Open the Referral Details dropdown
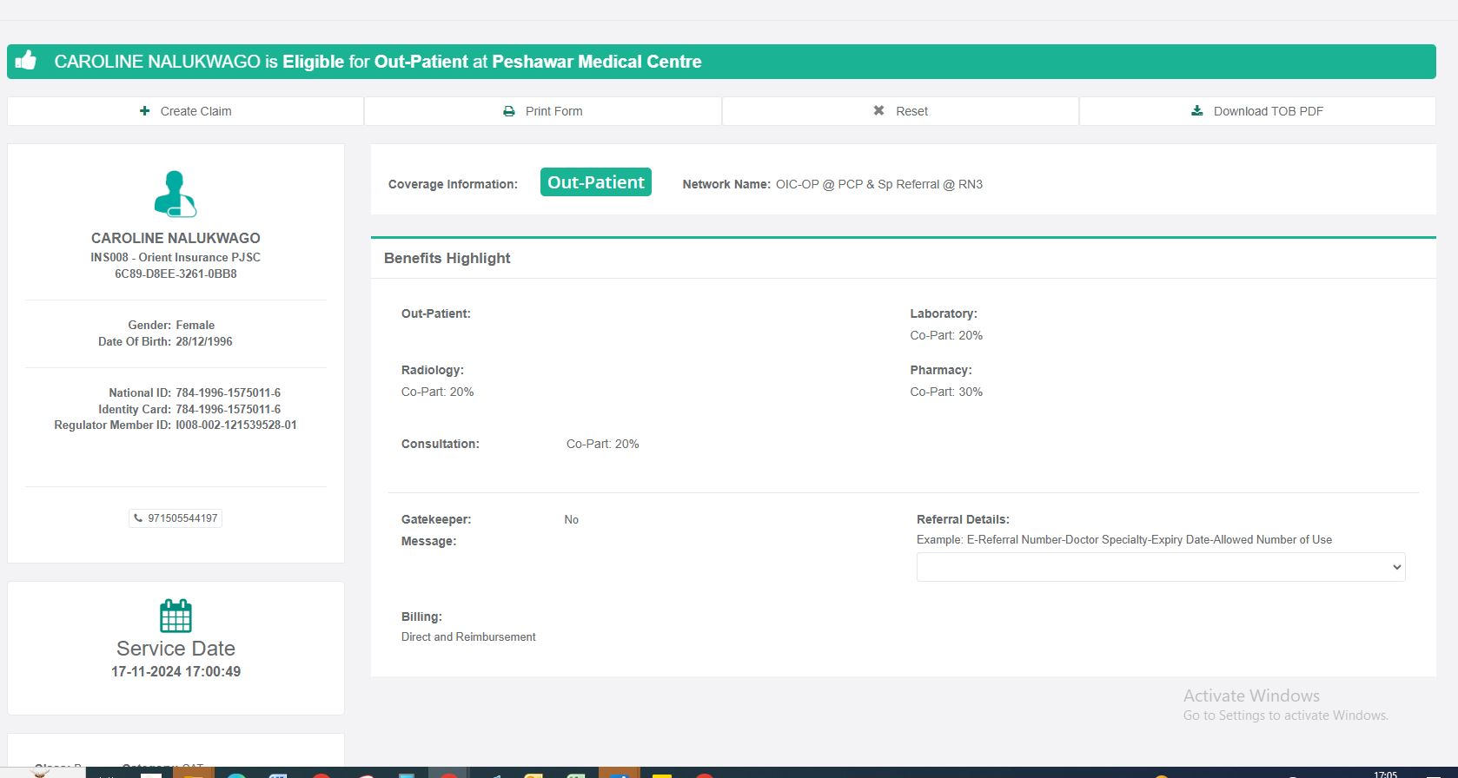 click(x=1160, y=567)
